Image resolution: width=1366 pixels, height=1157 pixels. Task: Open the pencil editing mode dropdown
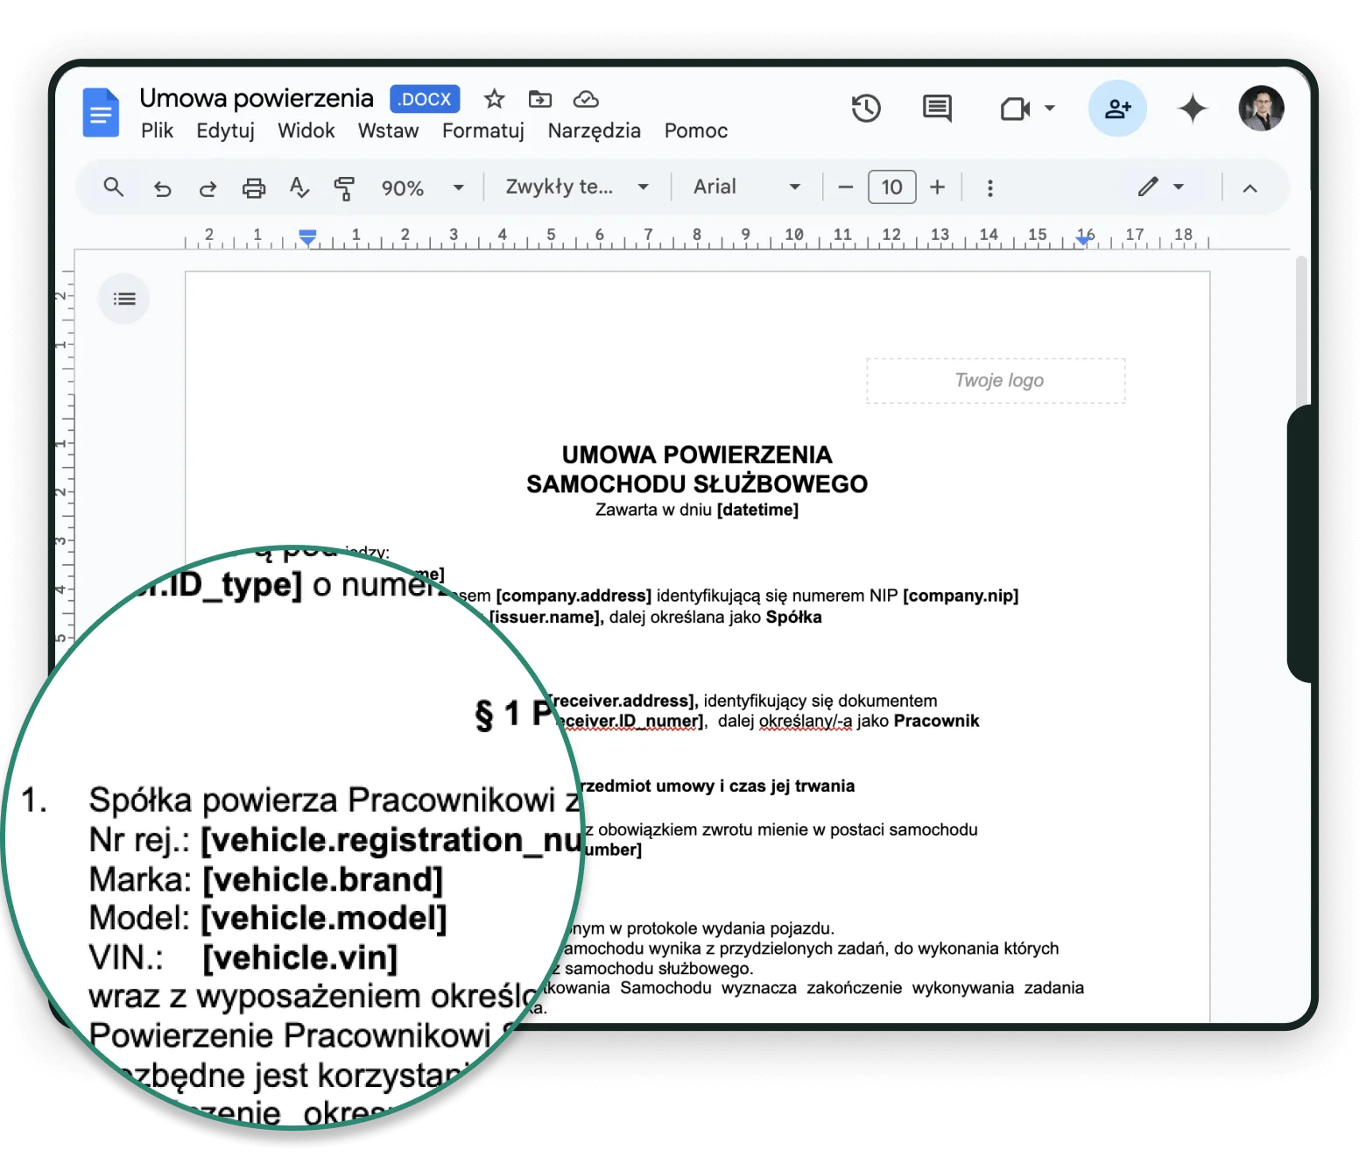pyautogui.click(x=1161, y=187)
